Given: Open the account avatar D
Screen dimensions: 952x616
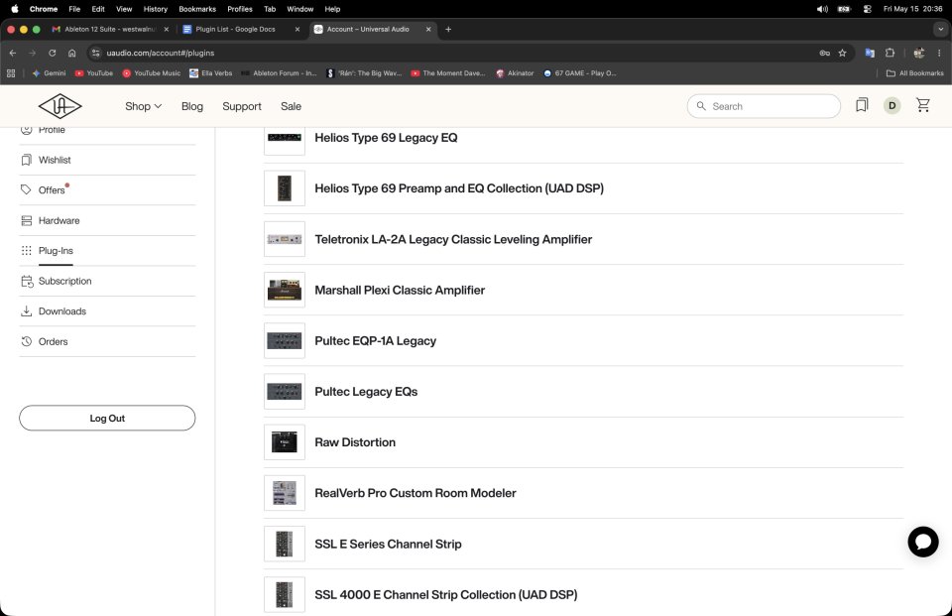Looking at the screenshot, I should (892, 106).
